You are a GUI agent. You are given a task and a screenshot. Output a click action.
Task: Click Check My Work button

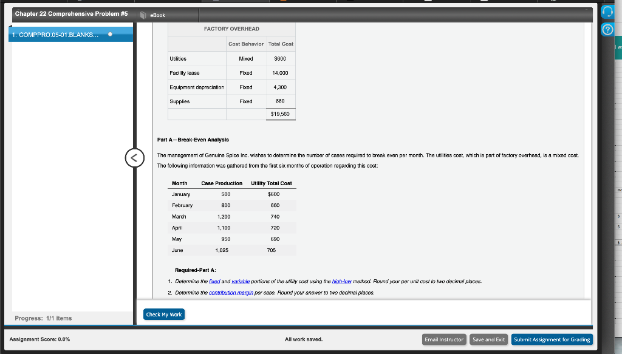tap(164, 315)
